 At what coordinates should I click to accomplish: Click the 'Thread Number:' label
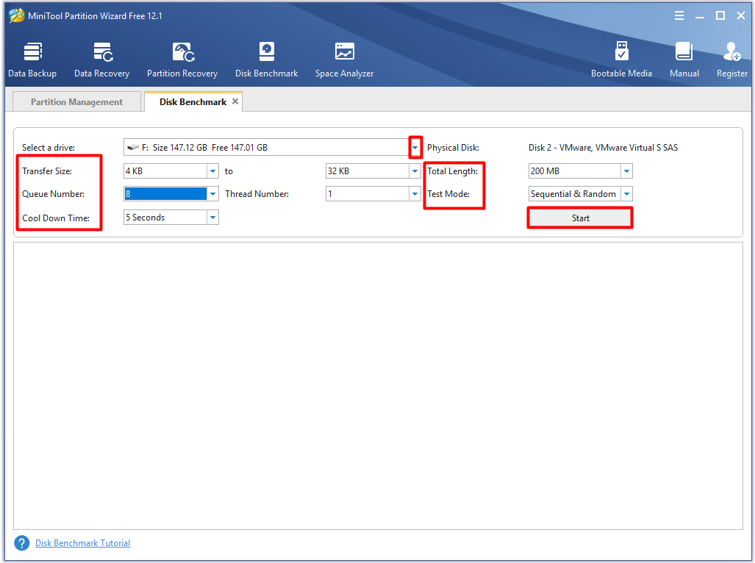257,194
